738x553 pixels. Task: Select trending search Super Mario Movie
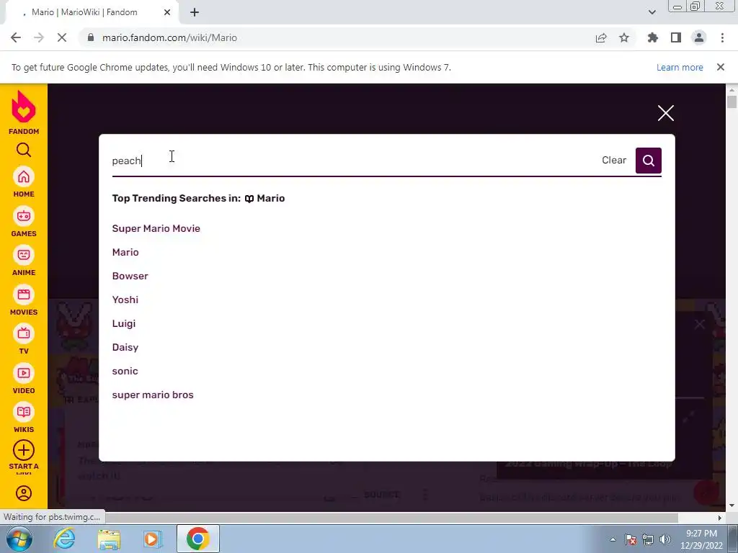[156, 228]
